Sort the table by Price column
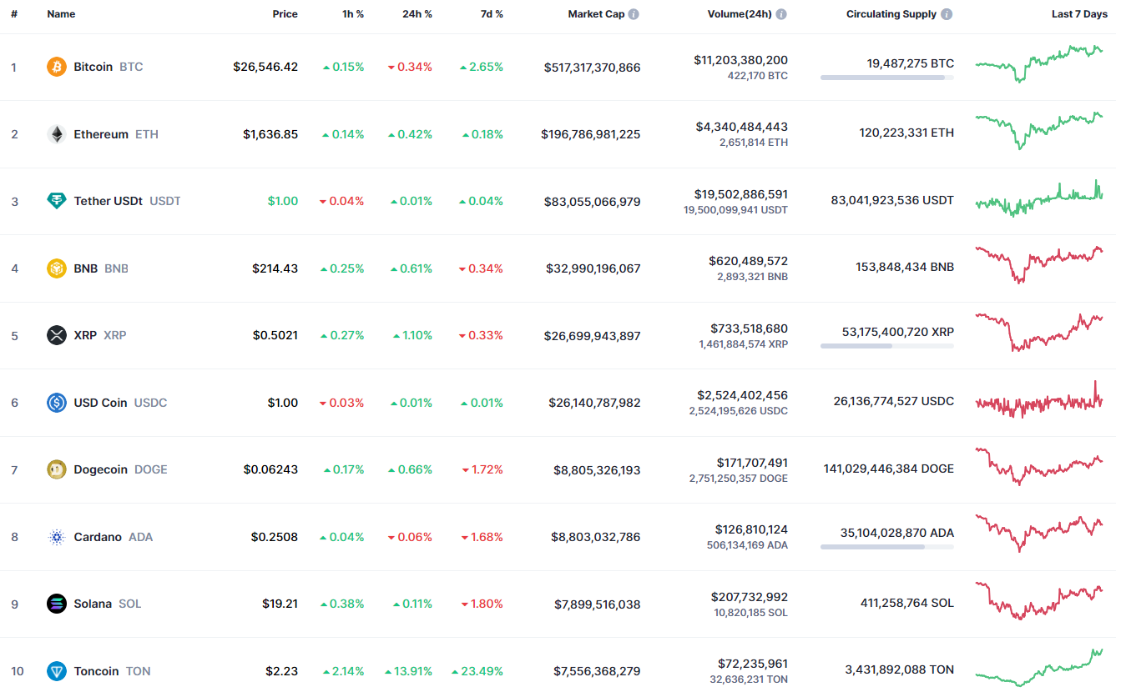Screen dimensions: 1121x697 285,14
